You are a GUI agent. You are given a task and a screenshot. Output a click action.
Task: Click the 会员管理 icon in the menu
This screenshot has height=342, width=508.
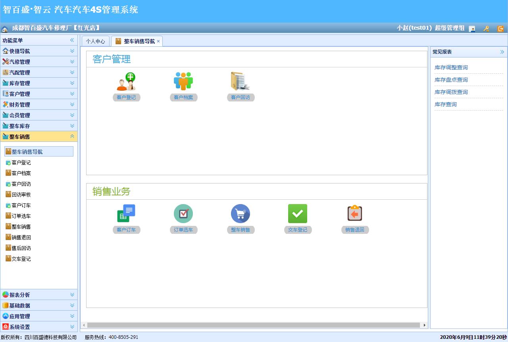point(6,115)
